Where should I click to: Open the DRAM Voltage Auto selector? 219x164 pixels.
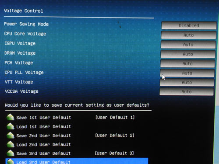[188, 54]
